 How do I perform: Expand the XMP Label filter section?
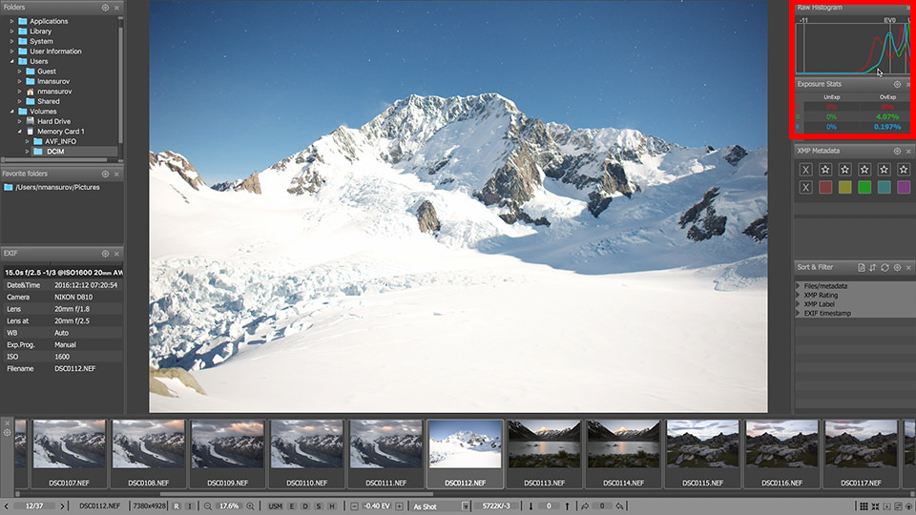coord(798,304)
